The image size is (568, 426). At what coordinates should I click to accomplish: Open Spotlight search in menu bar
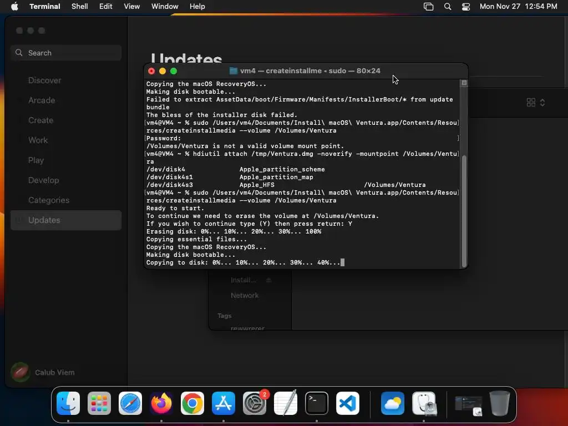coord(448,6)
